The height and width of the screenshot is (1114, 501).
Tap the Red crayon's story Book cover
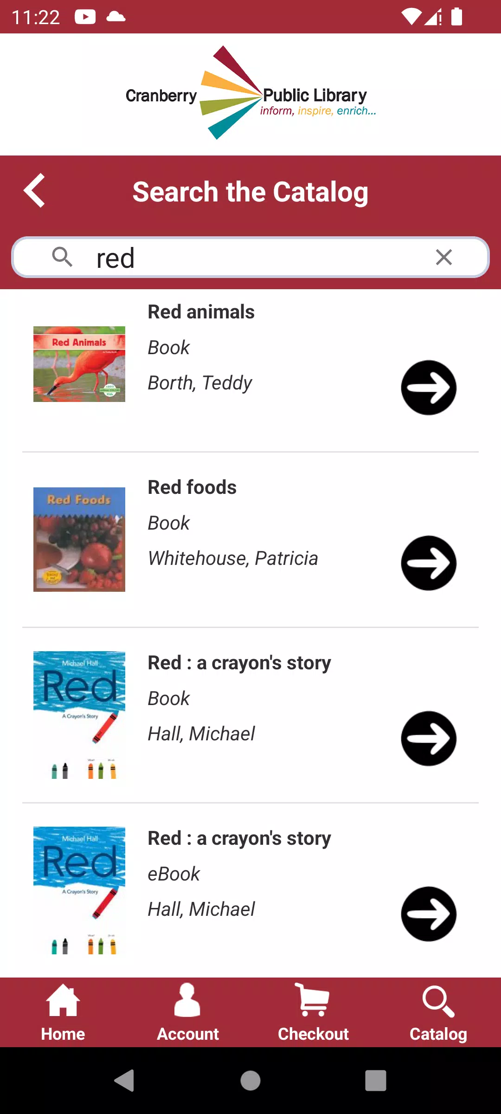[x=79, y=715]
